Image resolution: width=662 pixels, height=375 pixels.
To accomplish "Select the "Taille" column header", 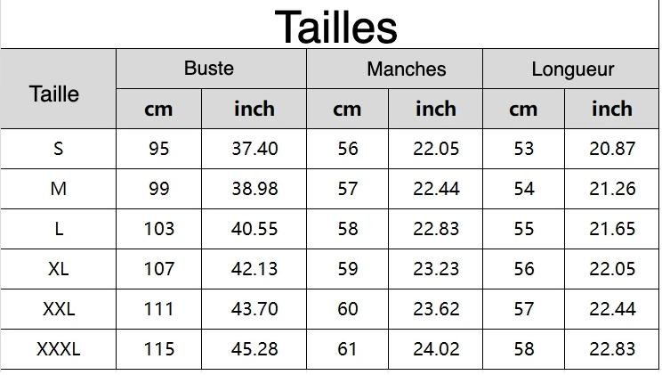I will coord(54,94).
